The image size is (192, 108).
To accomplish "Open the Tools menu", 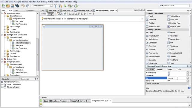I will 62,2.
